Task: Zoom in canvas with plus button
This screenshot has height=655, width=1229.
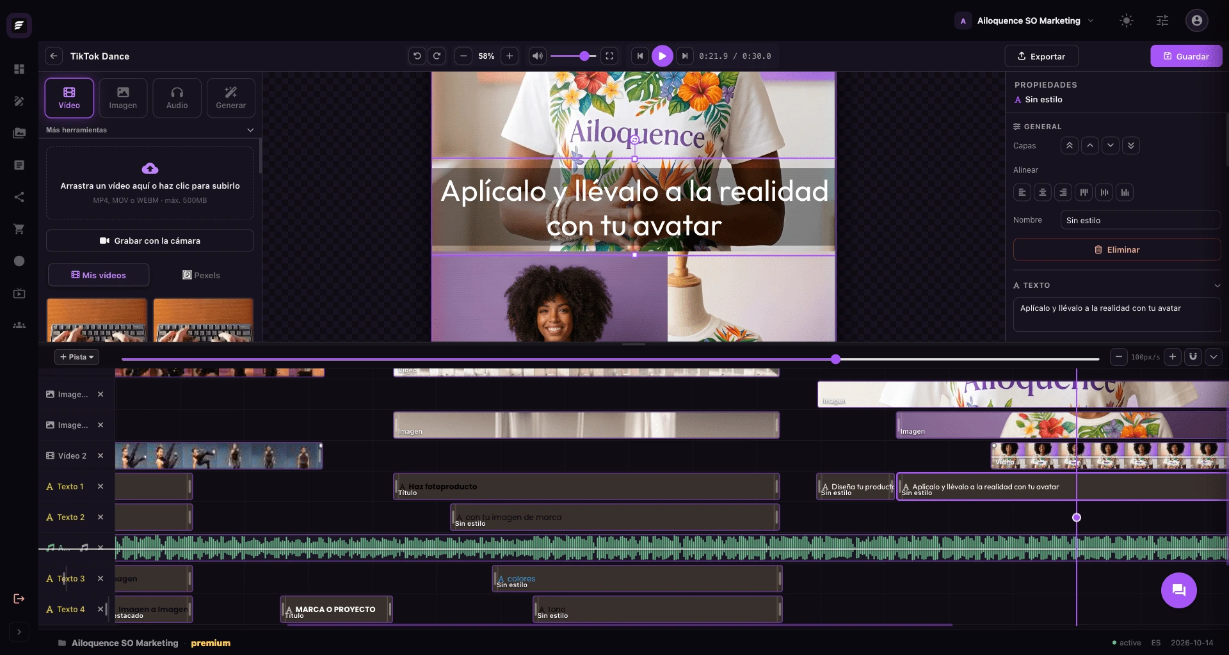Action: point(510,56)
